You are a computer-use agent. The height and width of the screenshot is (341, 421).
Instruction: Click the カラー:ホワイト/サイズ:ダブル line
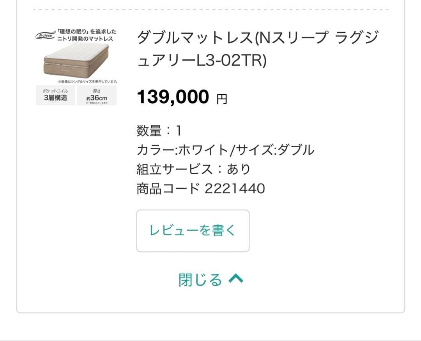click(x=225, y=150)
